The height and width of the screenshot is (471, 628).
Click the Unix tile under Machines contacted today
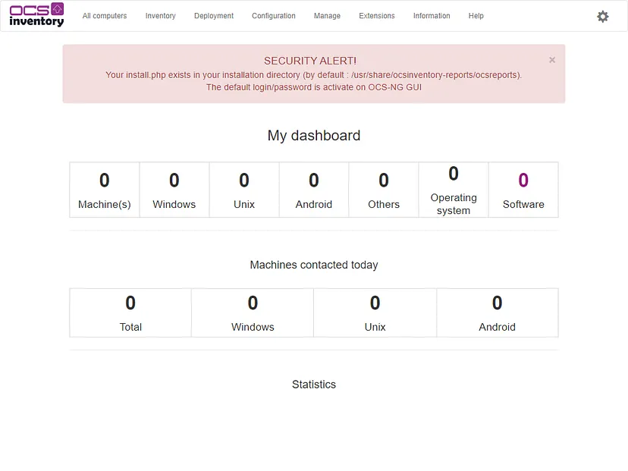point(375,312)
